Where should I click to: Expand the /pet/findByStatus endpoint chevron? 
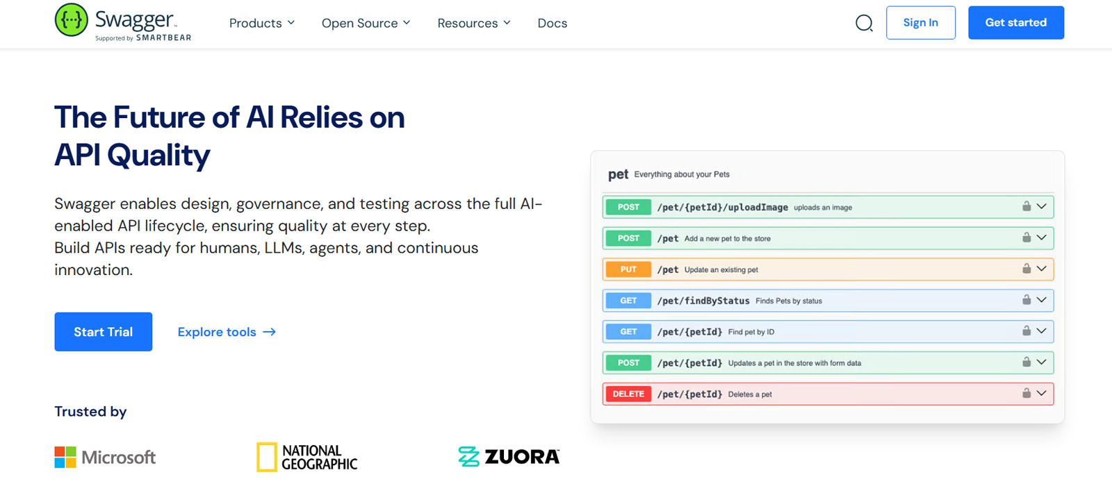pyautogui.click(x=1041, y=300)
